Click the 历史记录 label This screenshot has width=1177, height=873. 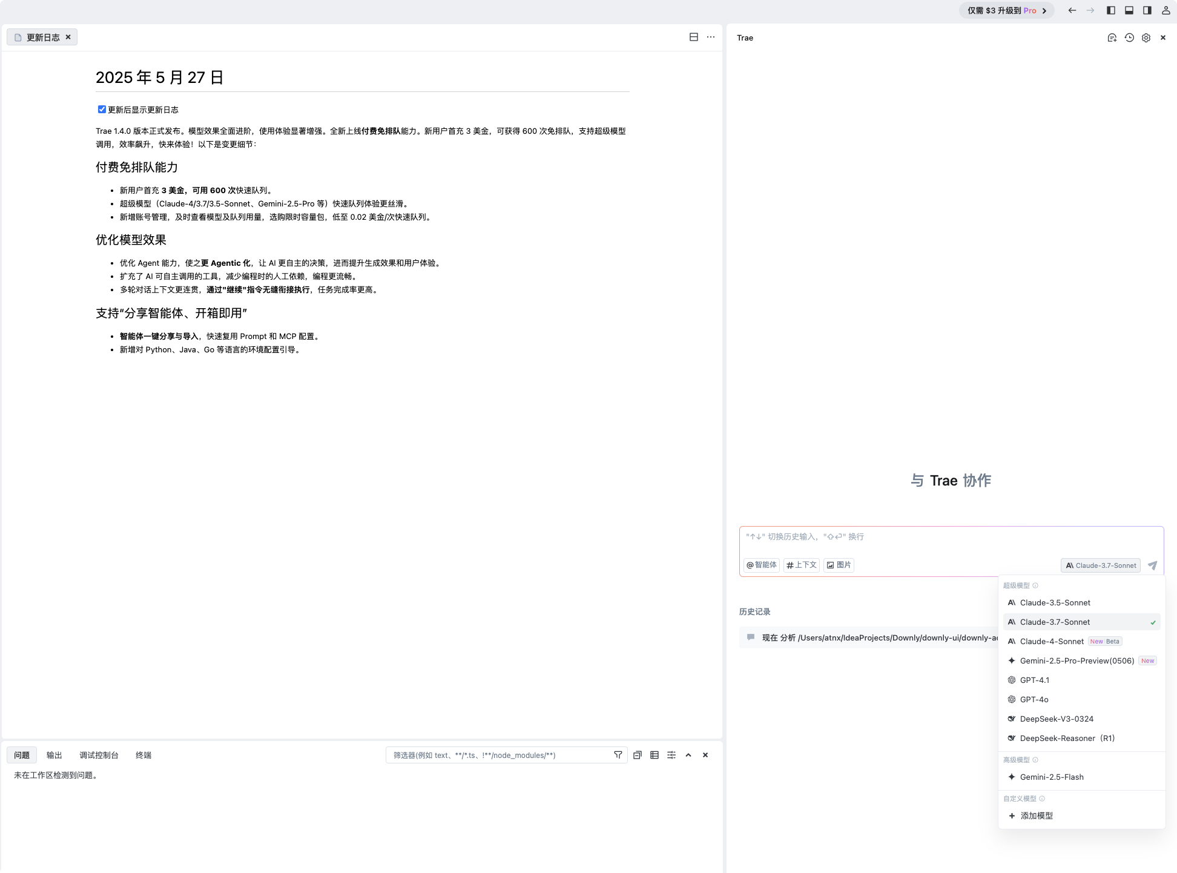coord(754,611)
